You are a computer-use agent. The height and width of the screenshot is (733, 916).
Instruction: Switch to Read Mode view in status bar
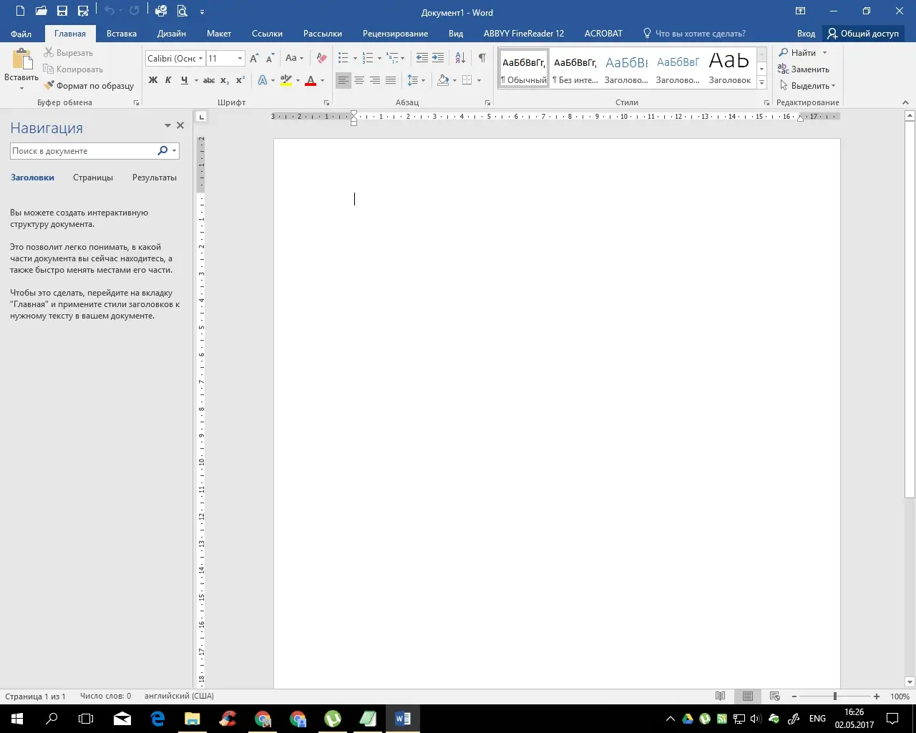(x=721, y=696)
